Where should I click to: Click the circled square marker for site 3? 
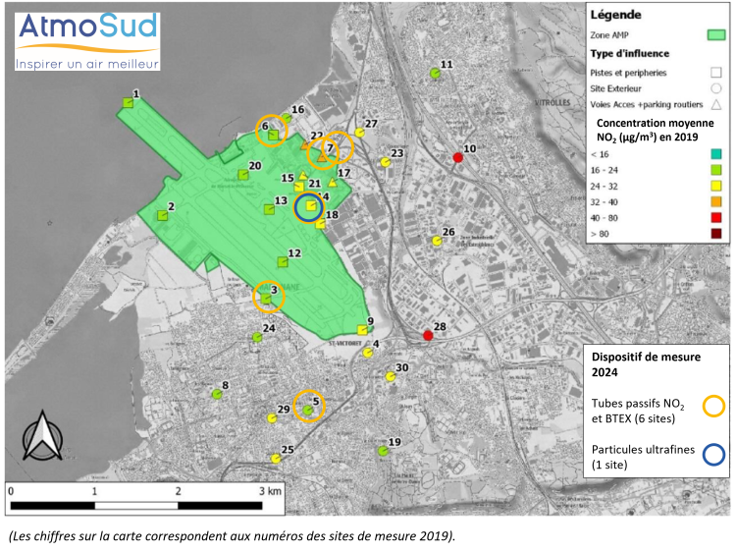(x=266, y=299)
